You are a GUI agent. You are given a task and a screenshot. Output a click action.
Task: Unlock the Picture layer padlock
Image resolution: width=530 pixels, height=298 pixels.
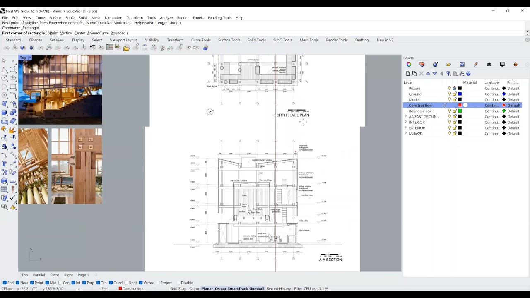click(455, 88)
